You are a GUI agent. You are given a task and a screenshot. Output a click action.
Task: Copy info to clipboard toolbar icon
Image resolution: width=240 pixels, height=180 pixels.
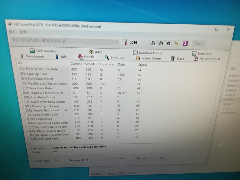pos(153,43)
